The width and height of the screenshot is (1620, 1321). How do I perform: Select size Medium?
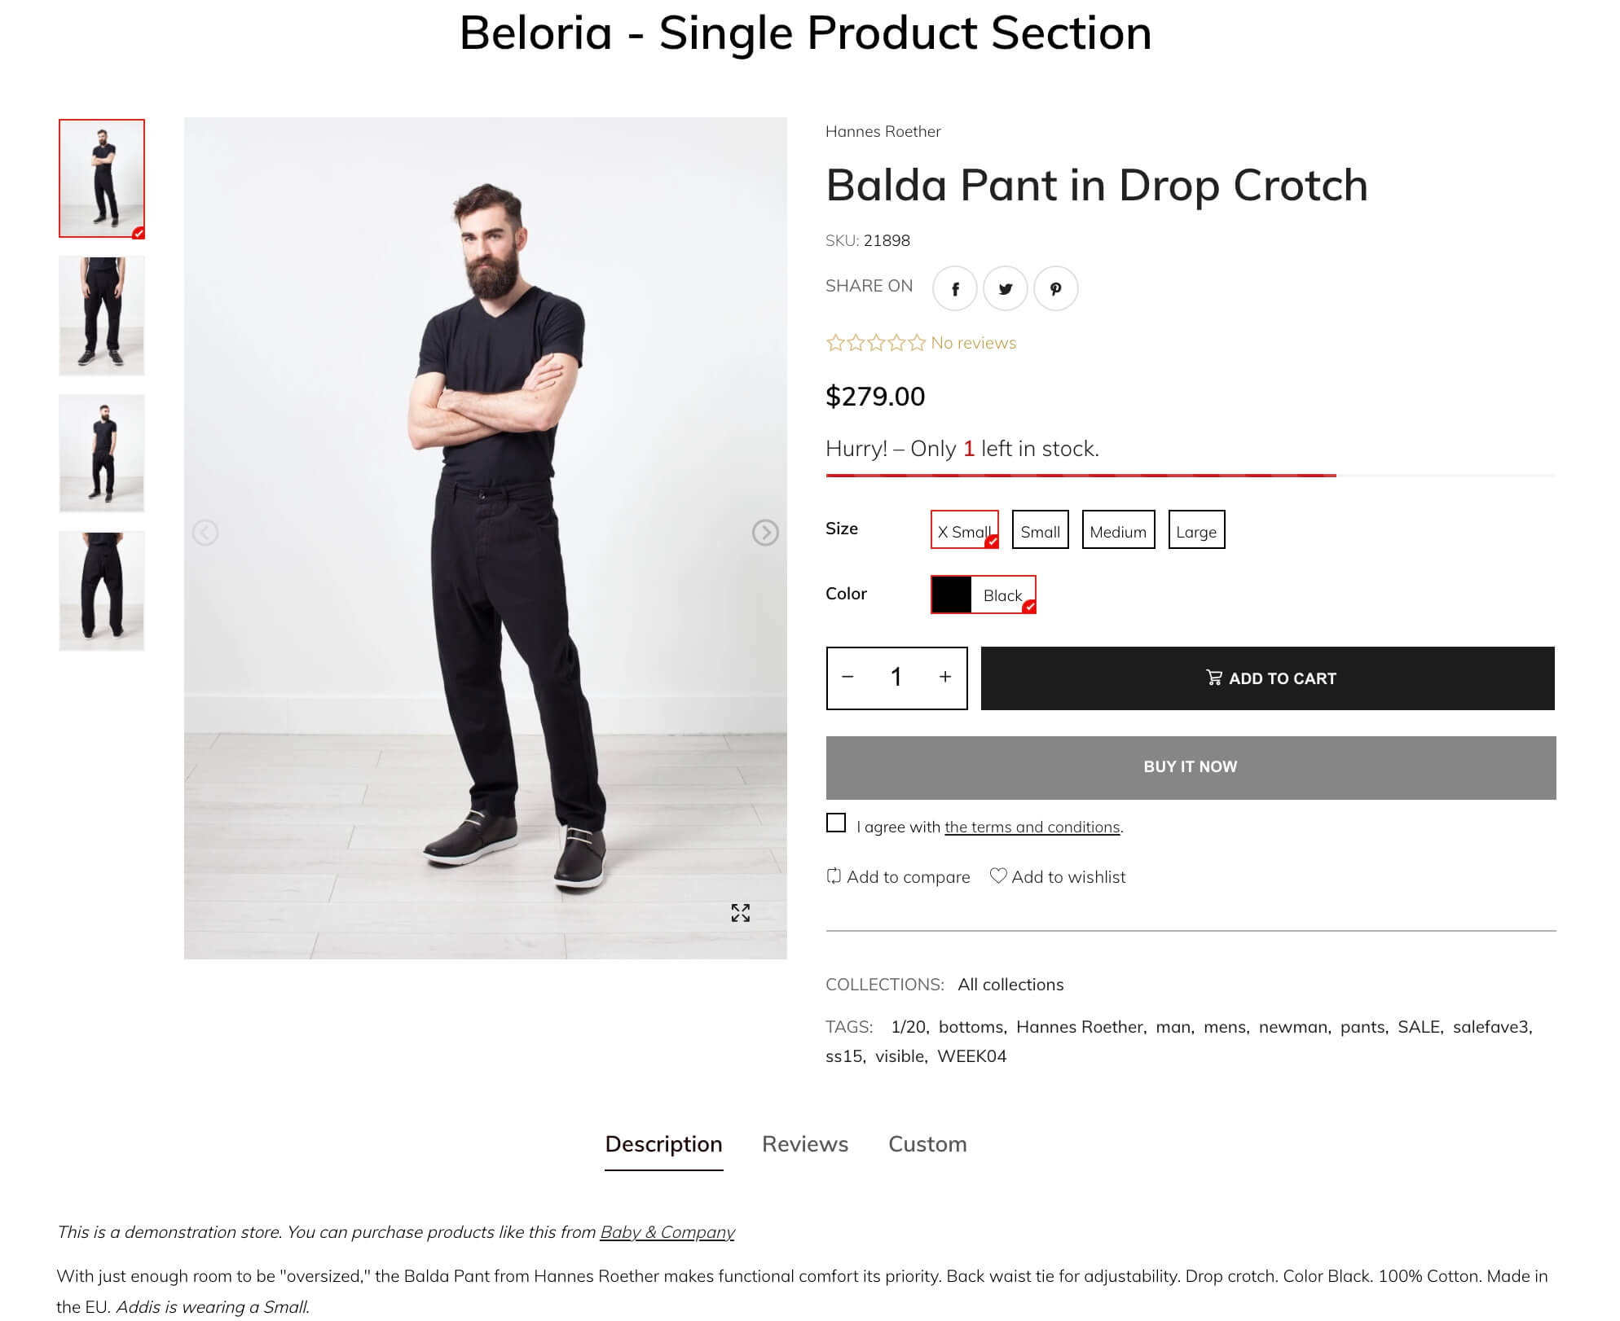tap(1118, 530)
